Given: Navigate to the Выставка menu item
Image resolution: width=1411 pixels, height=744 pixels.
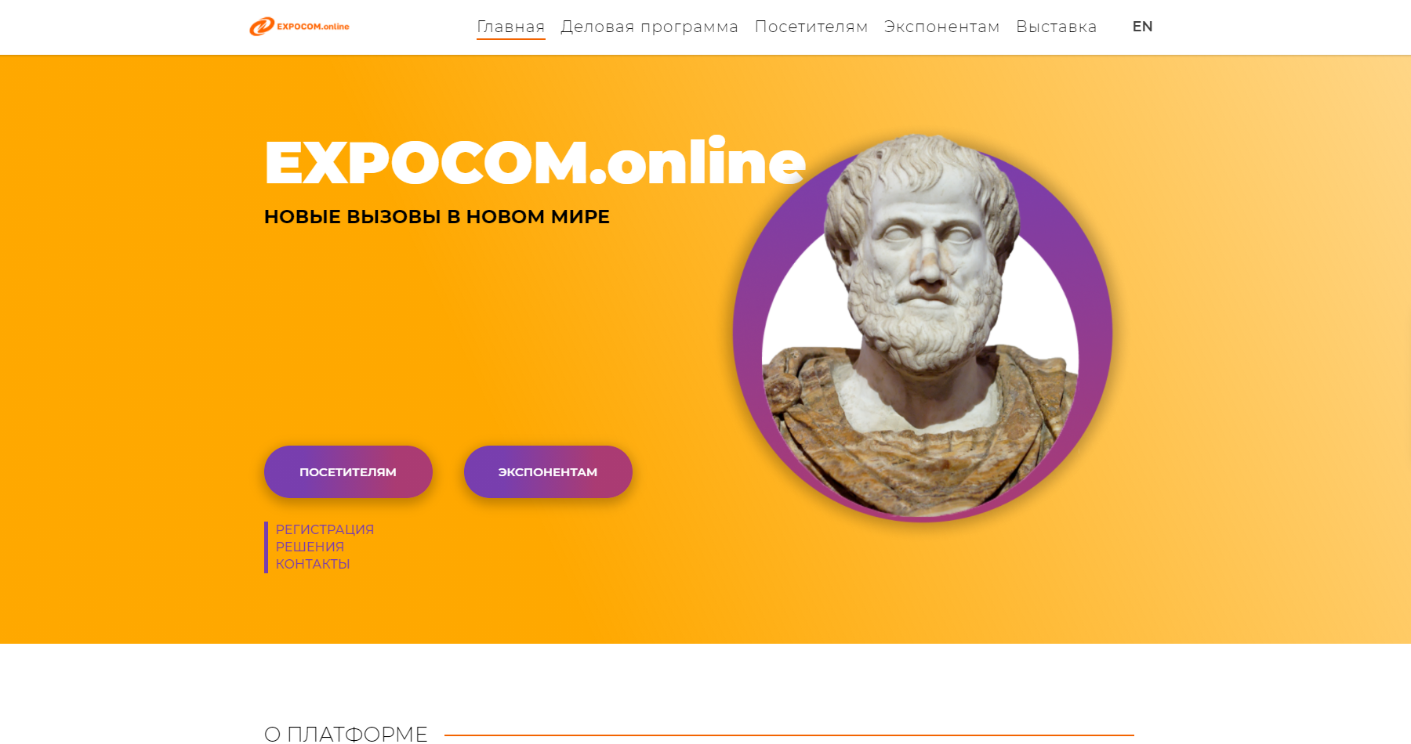Looking at the screenshot, I should pos(1056,27).
